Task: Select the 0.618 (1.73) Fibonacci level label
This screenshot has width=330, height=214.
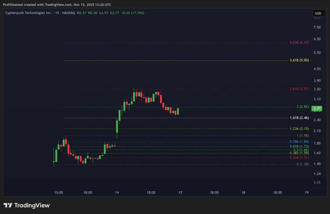Action: pyautogui.click(x=299, y=147)
